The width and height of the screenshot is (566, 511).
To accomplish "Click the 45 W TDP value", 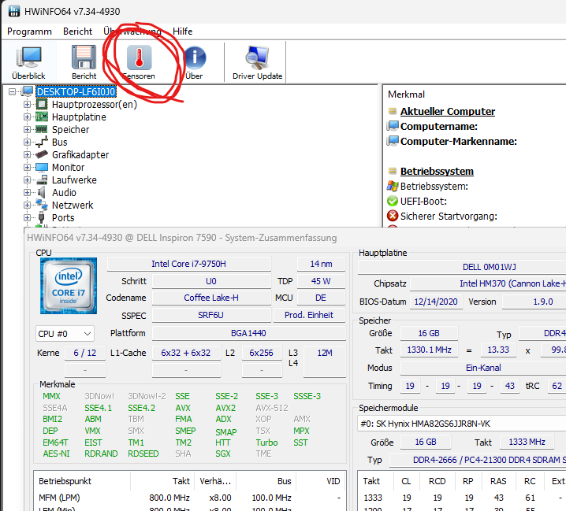I will (x=321, y=281).
